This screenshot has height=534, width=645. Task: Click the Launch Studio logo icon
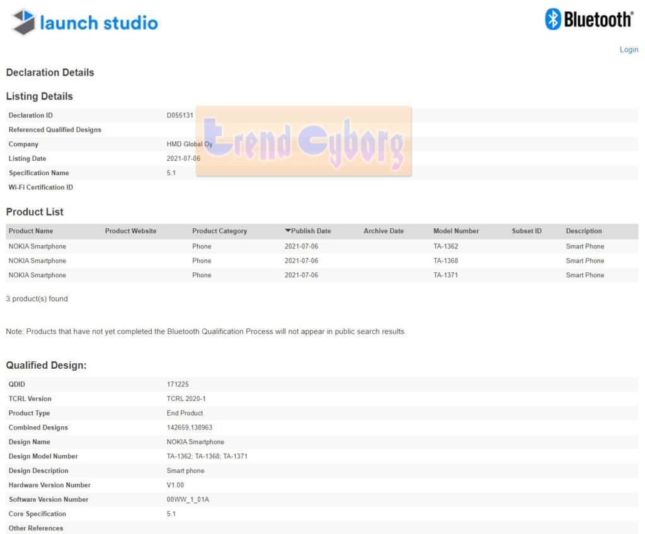pyautogui.click(x=23, y=22)
